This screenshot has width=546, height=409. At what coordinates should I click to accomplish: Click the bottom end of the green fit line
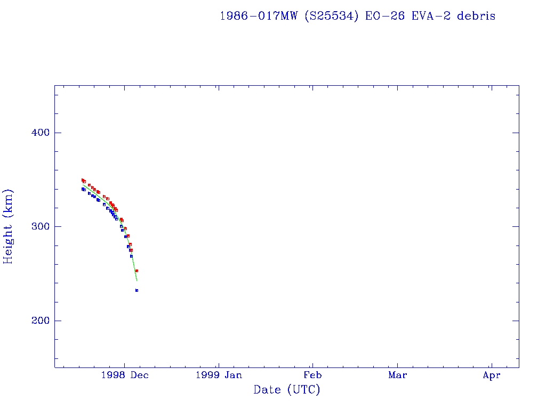point(136,280)
